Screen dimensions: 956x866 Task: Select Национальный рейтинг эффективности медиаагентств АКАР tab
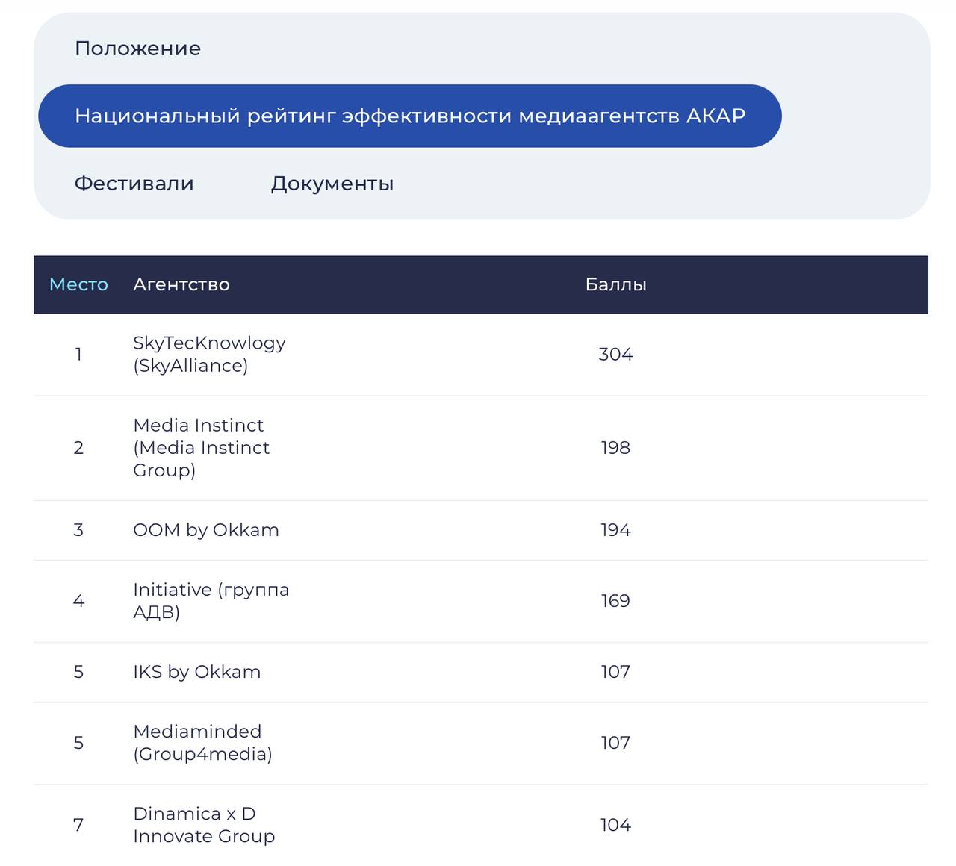pos(409,116)
